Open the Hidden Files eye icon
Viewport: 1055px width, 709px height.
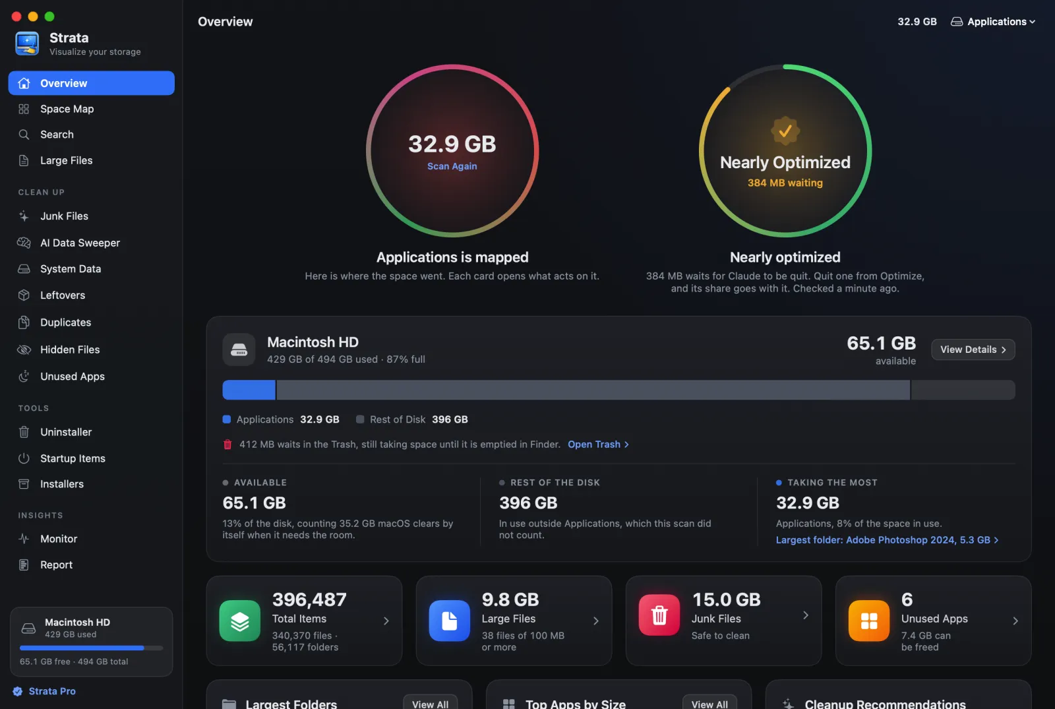24,350
